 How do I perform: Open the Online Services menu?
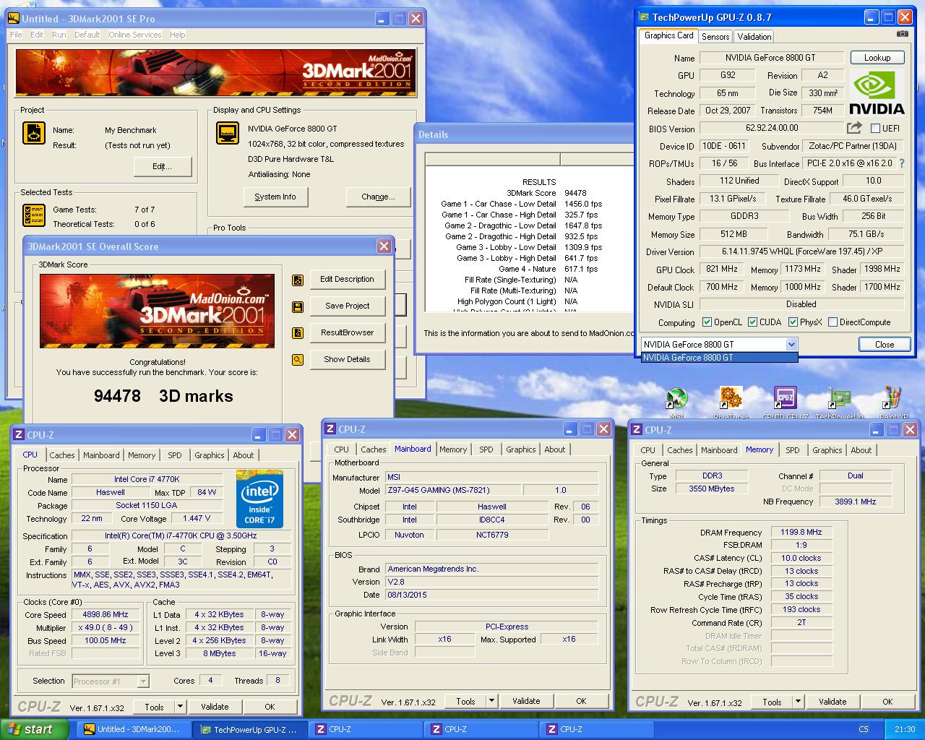coord(135,35)
